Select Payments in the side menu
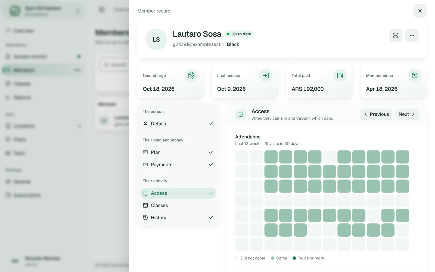The width and height of the screenshot is (435, 272). point(178,165)
